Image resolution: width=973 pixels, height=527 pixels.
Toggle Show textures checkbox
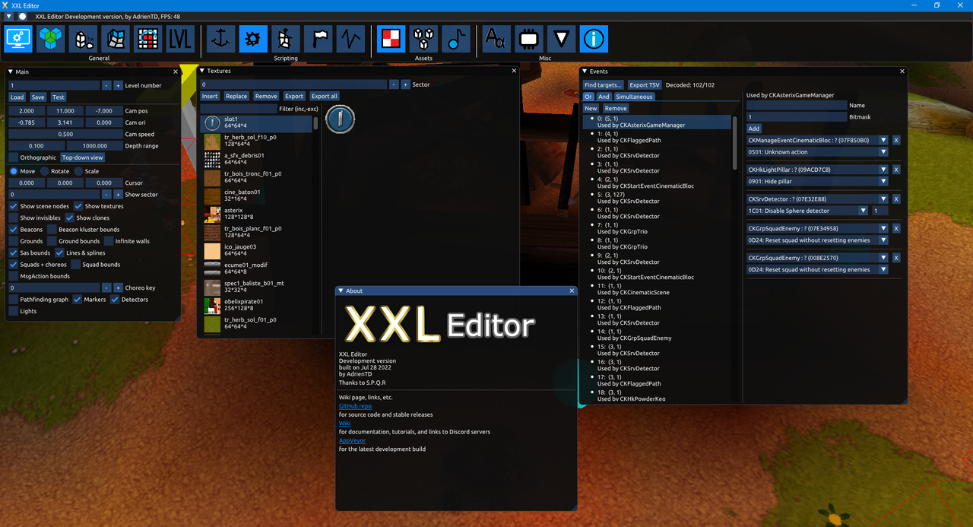click(x=78, y=206)
